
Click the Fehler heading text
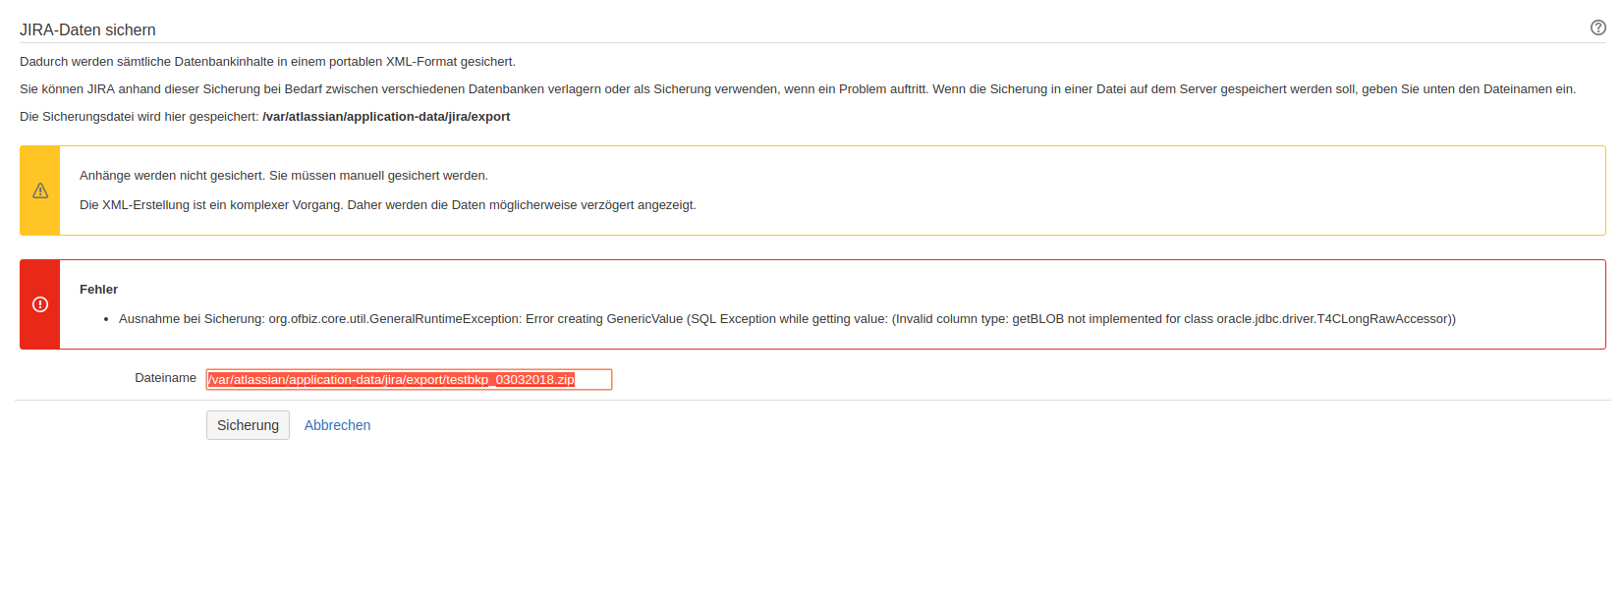pos(98,290)
